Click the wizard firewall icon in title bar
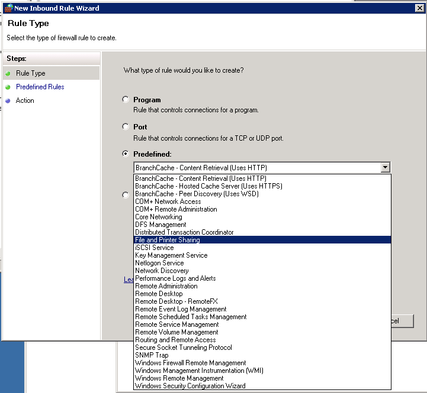 (8, 8)
